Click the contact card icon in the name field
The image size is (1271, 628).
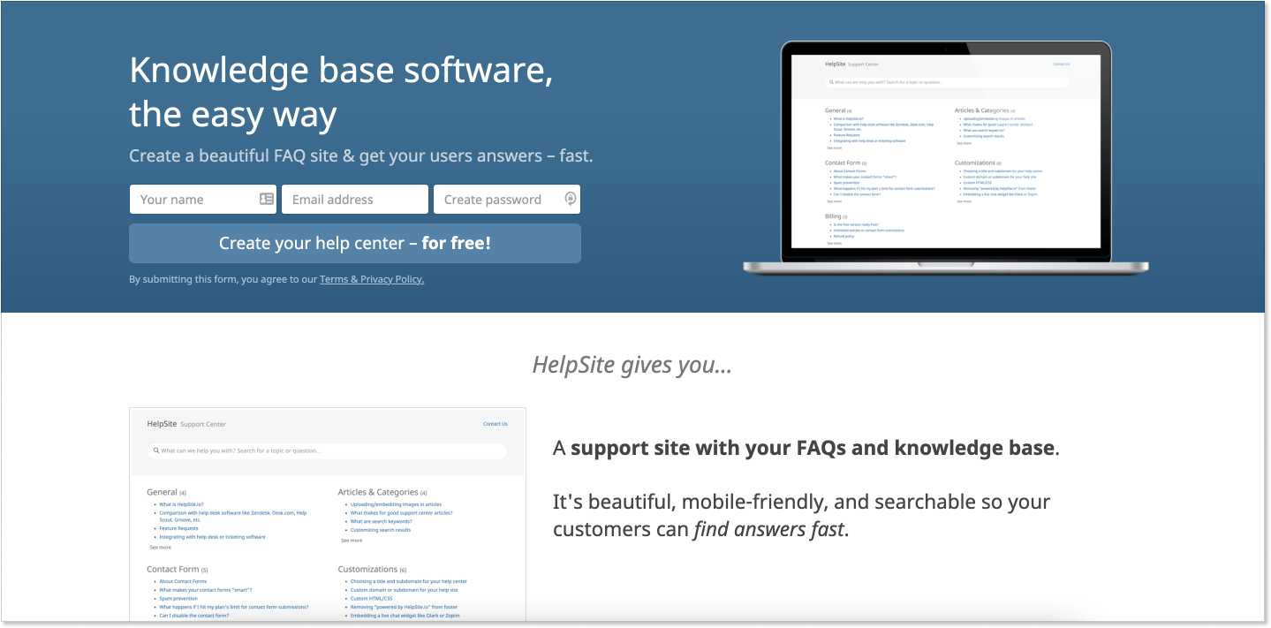267,200
